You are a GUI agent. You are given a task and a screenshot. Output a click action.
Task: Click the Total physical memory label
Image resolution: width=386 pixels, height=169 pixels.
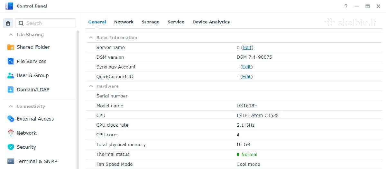(121, 145)
